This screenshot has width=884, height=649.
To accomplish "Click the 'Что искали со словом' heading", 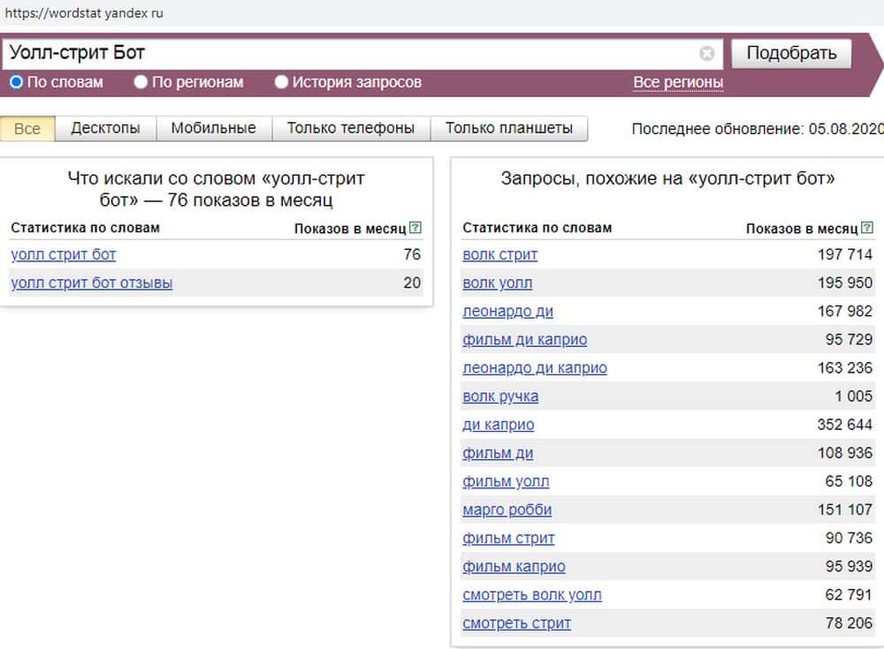I will click(x=216, y=189).
